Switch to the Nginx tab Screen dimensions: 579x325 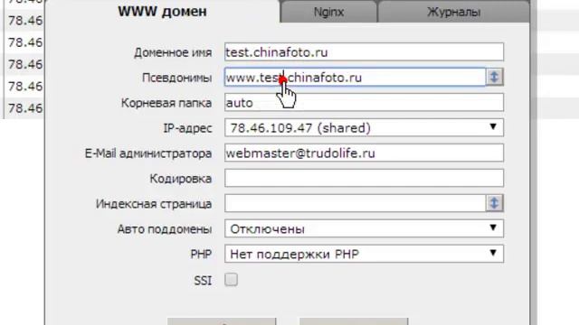[328, 12]
